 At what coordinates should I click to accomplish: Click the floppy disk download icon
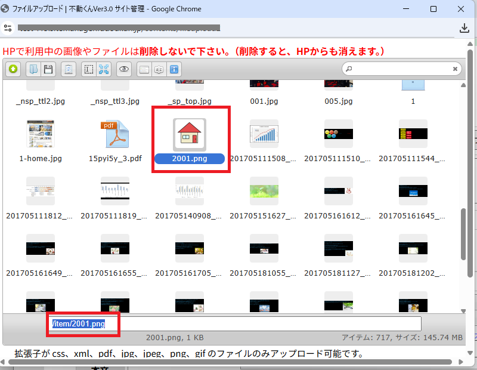click(48, 69)
